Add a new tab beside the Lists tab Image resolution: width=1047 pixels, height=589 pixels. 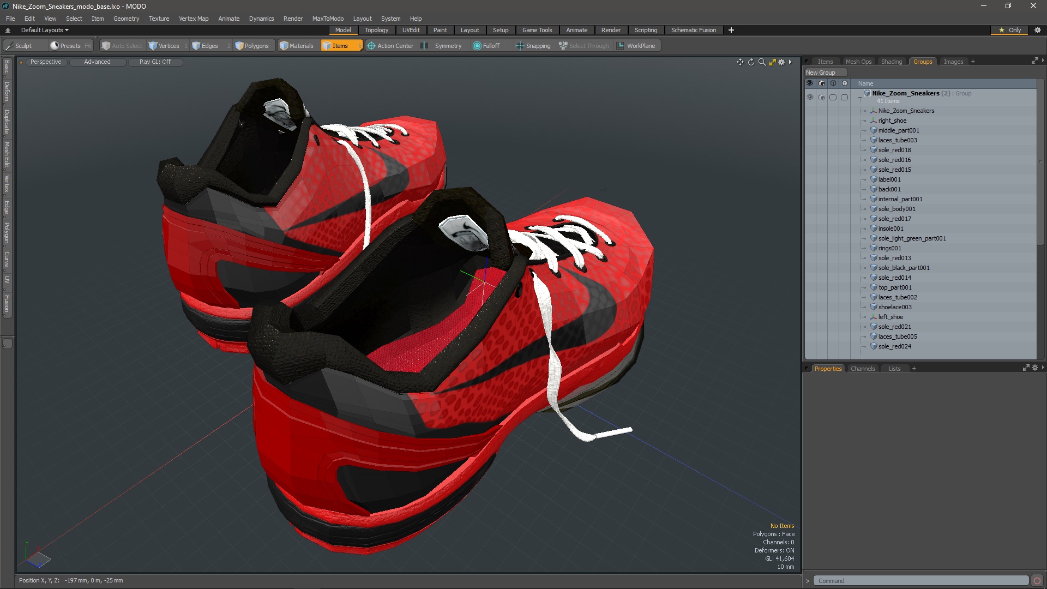pyautogui.click(x=914, y=369)
